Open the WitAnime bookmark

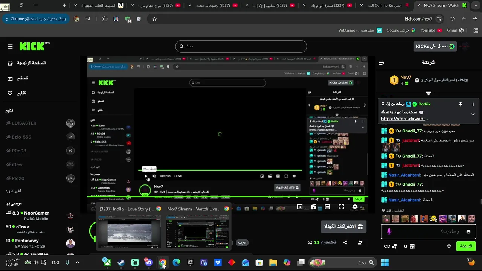point(360,30)
